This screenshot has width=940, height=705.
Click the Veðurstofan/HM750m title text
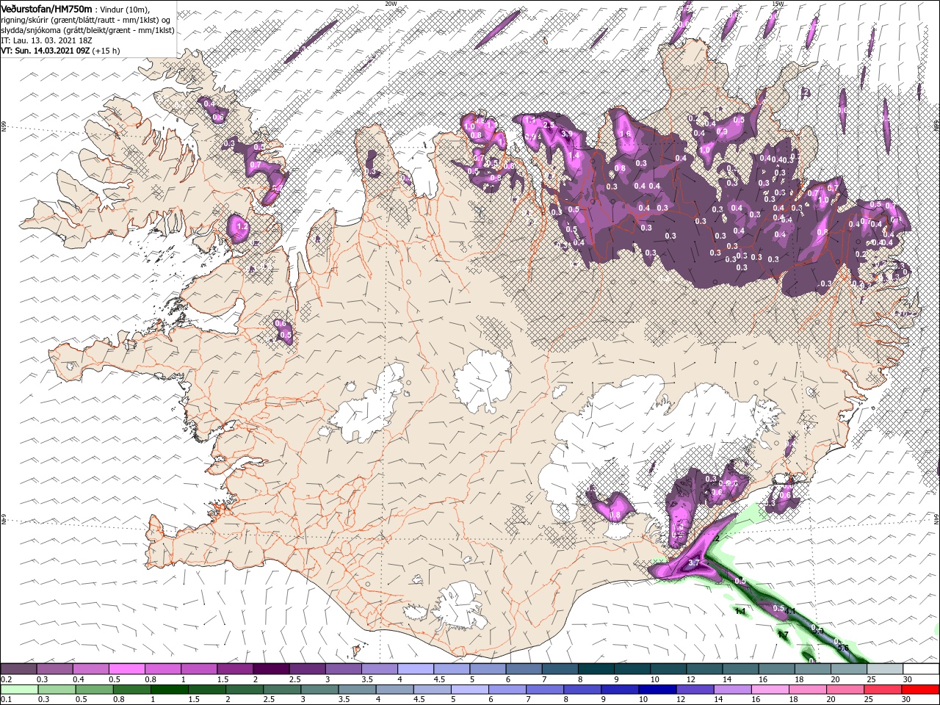tap(46, 8)
